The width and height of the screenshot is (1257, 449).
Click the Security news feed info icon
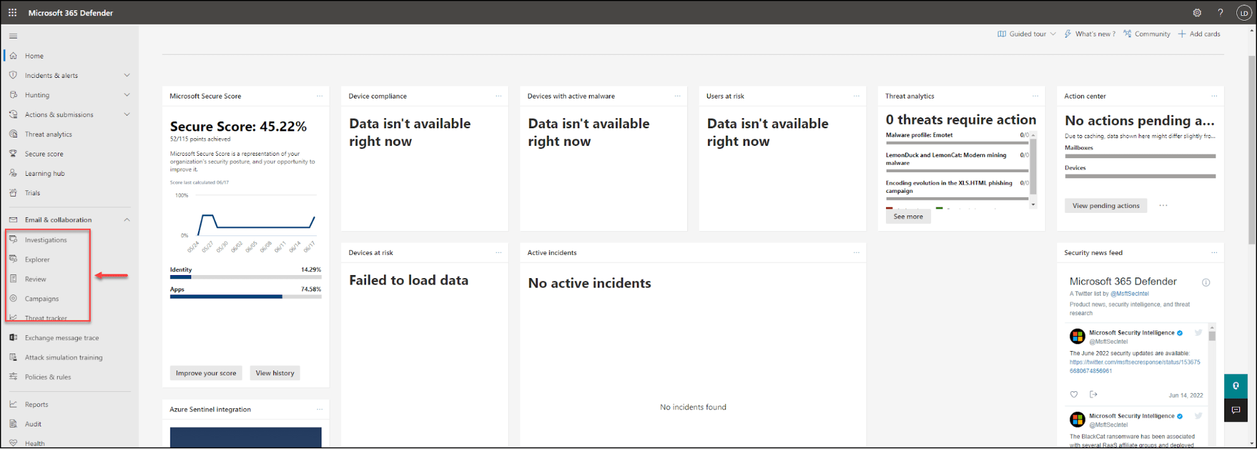pyautogui.click(x=1206, y=283)
